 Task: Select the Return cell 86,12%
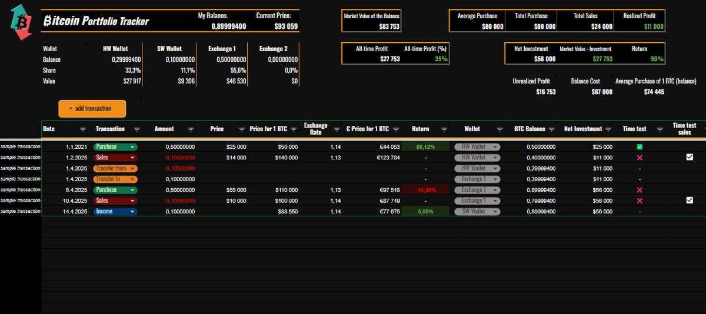coord(425,146)
